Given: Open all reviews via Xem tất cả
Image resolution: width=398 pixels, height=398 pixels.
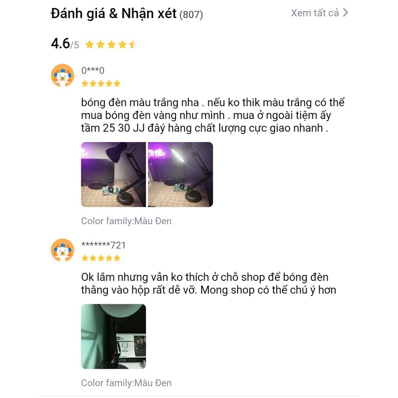Looking at the screenshot, I should click(319, 13).
